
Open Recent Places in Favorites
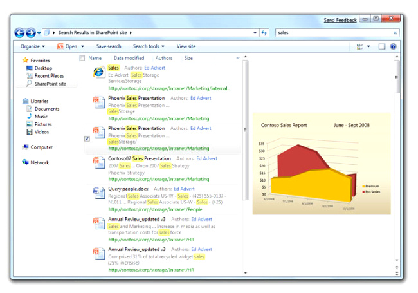coord(49,76)
